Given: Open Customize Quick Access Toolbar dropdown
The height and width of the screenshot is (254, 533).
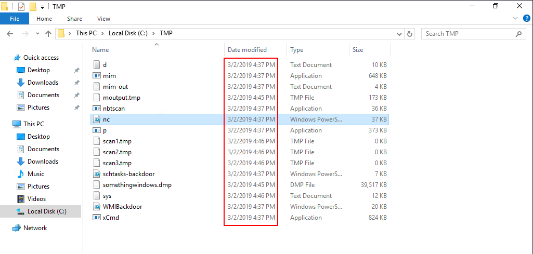Looking at the screenshot, I should [x=42, y=7].
